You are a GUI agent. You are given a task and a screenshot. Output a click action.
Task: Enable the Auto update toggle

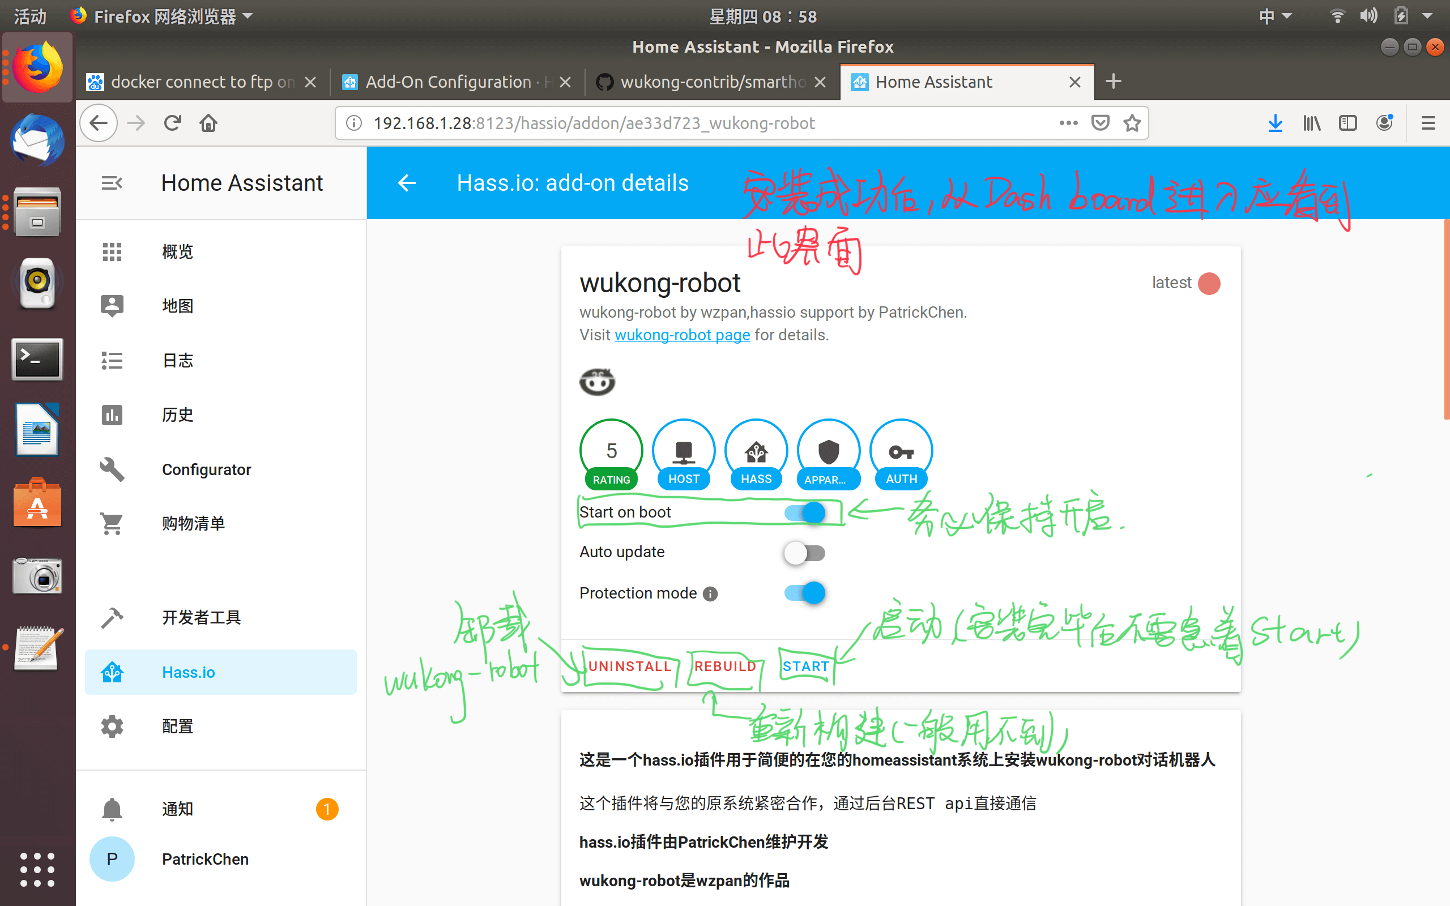tap(805, 553)
